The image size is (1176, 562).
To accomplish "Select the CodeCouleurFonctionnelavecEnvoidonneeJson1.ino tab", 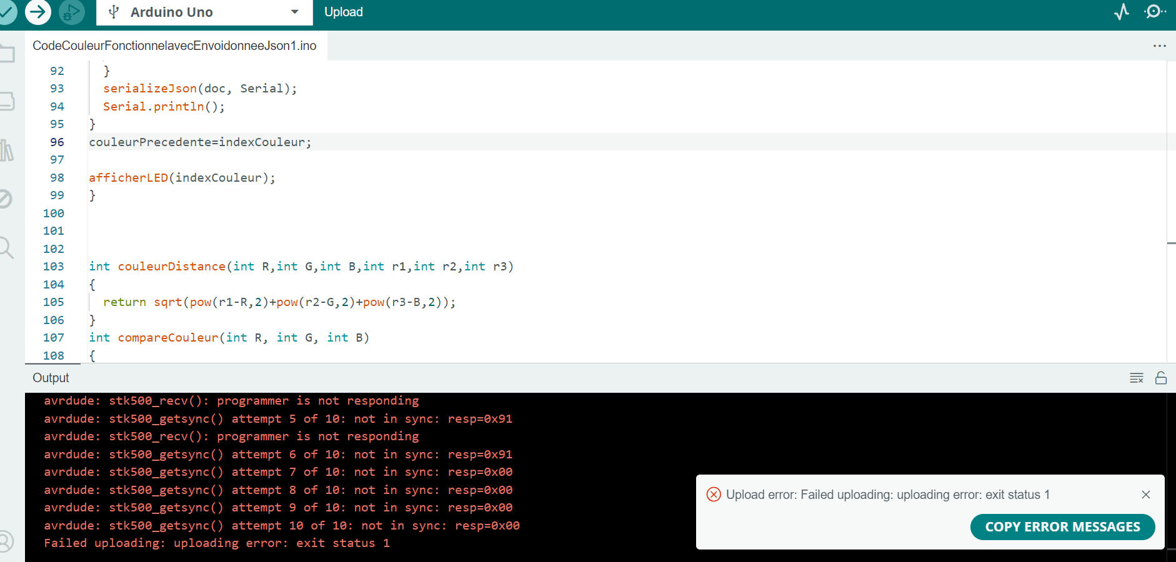I will (174, 46).
